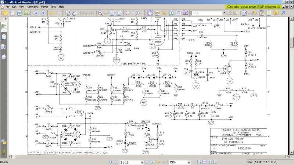
Task: Click the Zoom Out minus icon
Action: pos(128,13)
